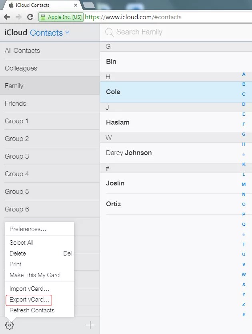Jump to letter W in the alphabet index
The width and height of the screenshot is (252, 334).
point(244,274)
